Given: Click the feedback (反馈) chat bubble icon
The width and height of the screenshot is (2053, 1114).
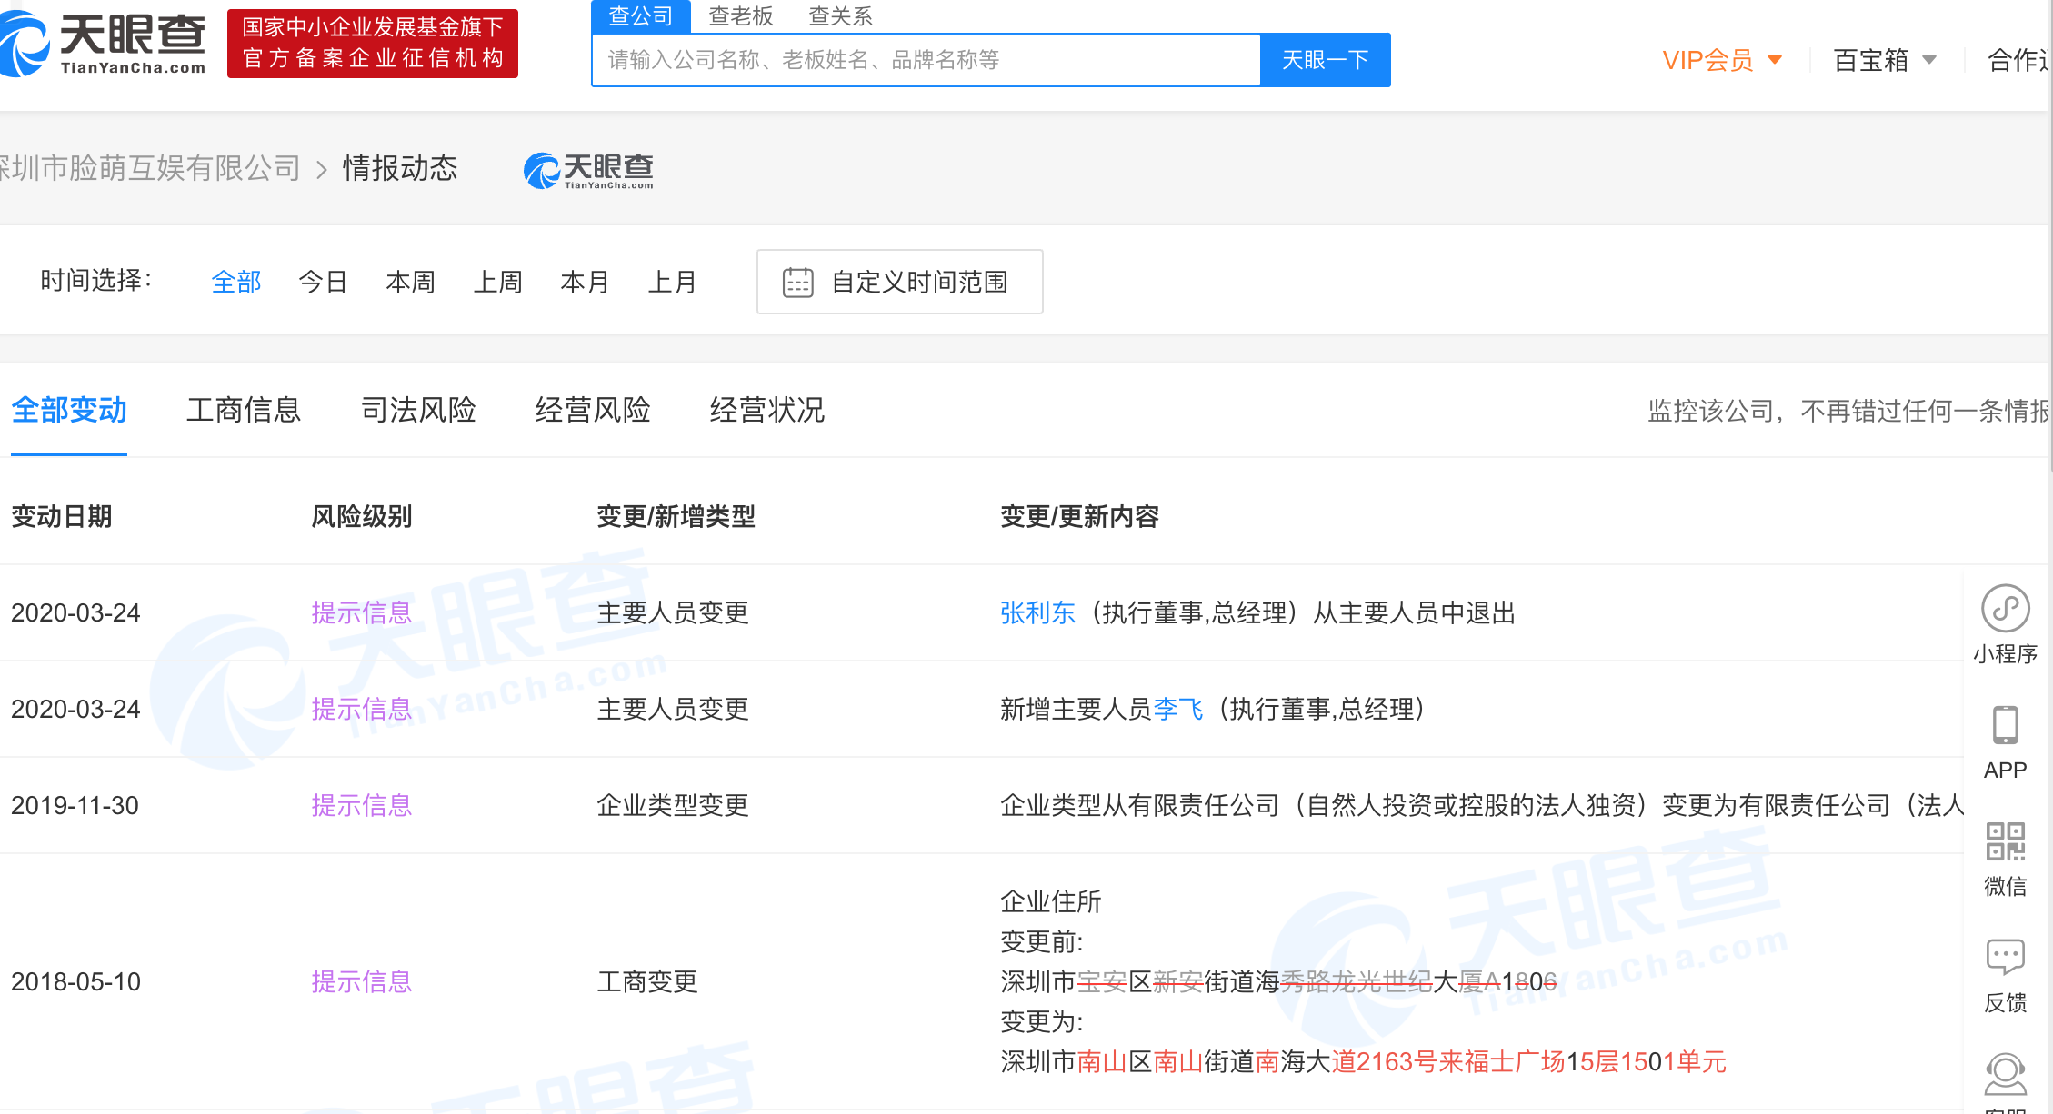Looking at the screenshot, I should pyautogui.click(x=2005, y=957).
